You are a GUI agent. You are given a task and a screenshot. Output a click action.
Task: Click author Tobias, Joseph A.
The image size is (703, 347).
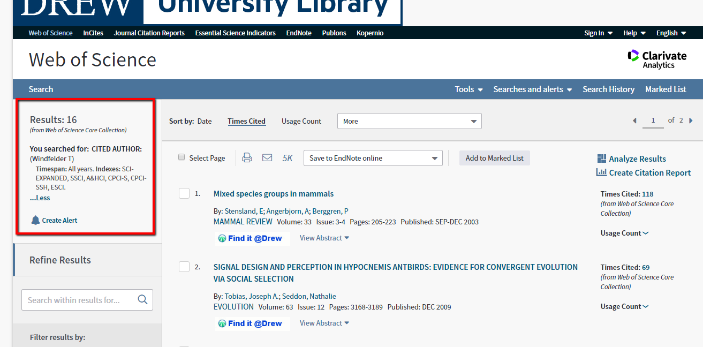[x=252, y=296]
